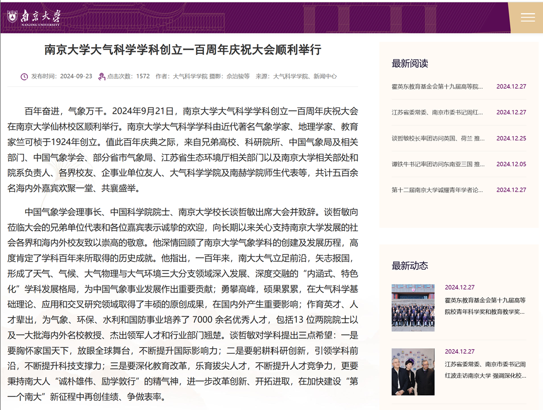Click the 点击次数 1572 view count
The height and width of the screenshot is (410, 543).
coord(129,77)
